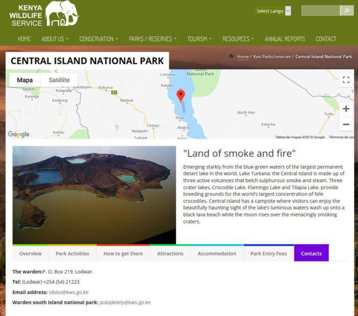Viewport: 358px width, 316px height.
Task: Click the P. O. Box 219, Lodwar text
Action: pyautogui.click(x=68, y=272)
